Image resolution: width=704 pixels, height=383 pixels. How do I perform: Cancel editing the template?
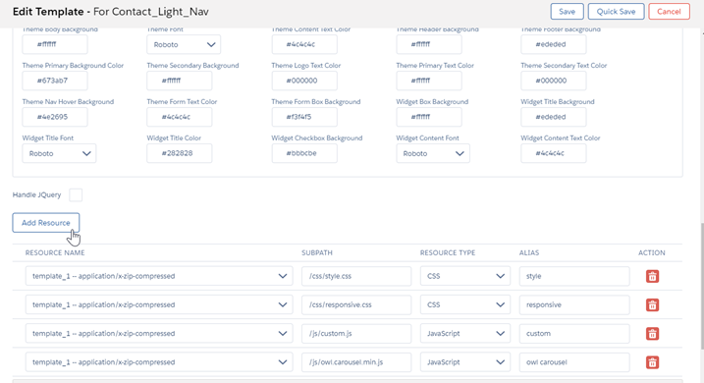(x=669, y=12)
